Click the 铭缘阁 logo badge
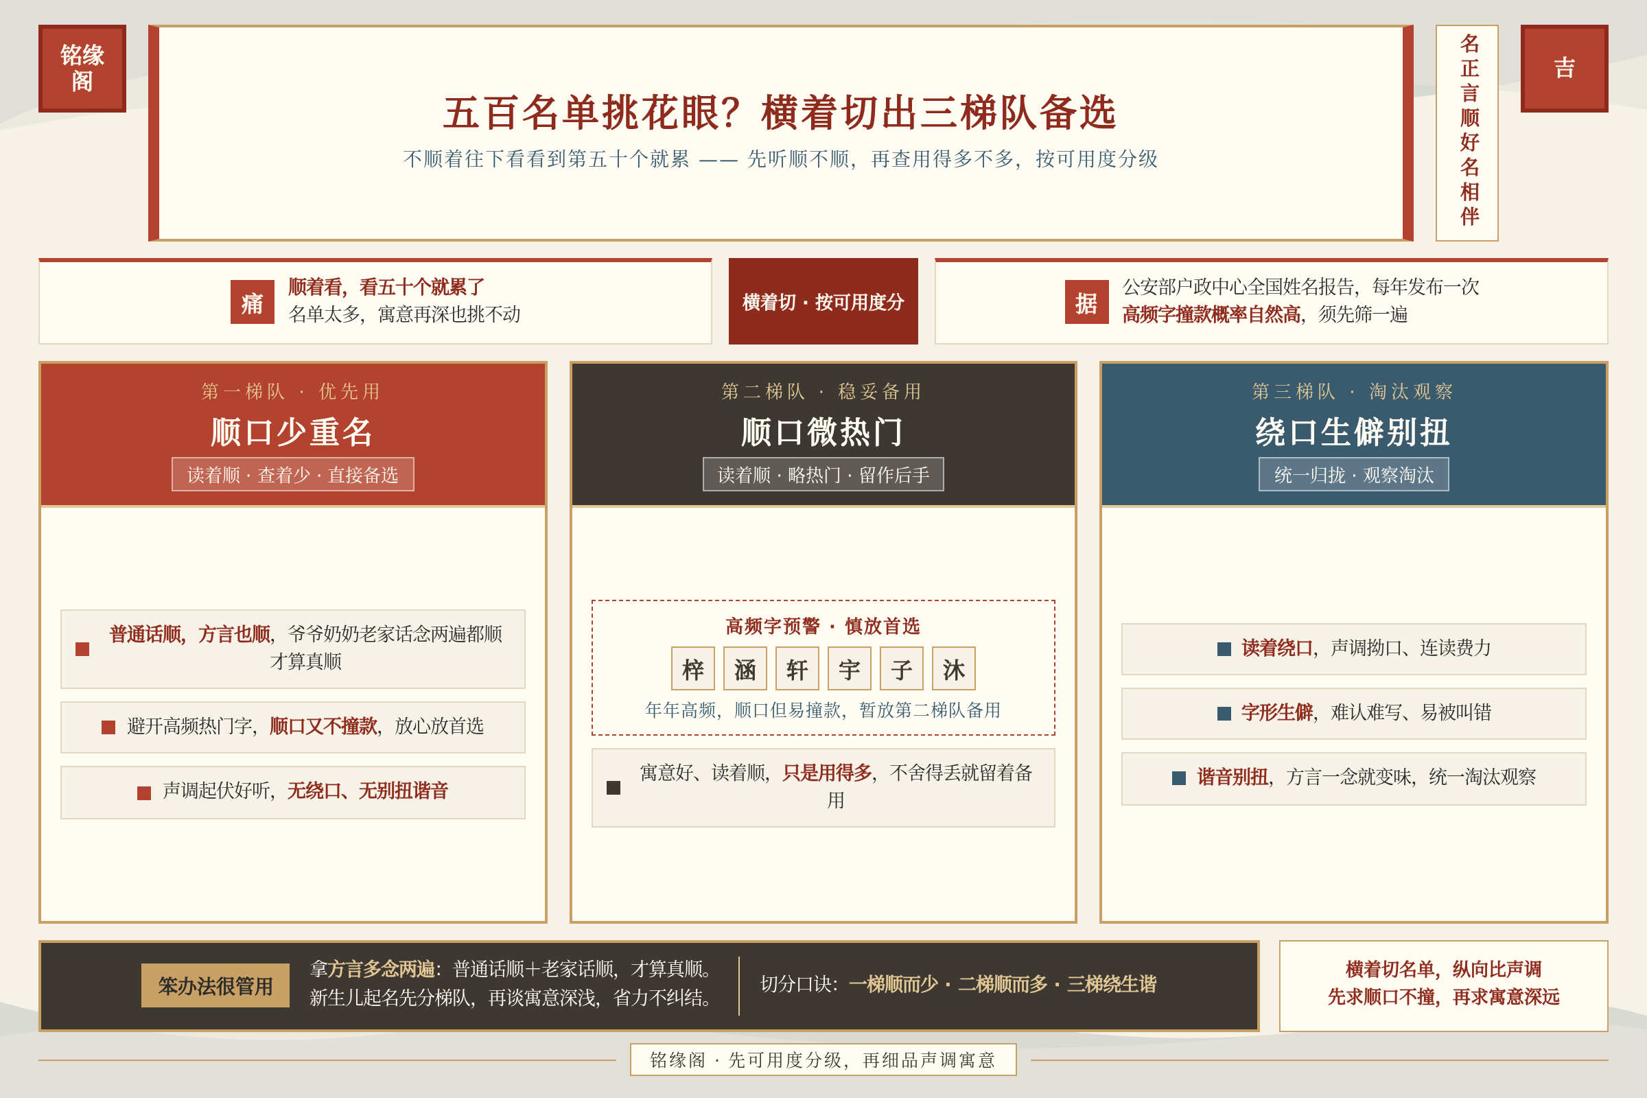Viewport: 1647px width, 1098px height. pyautogui.click(x=82, y=69)
